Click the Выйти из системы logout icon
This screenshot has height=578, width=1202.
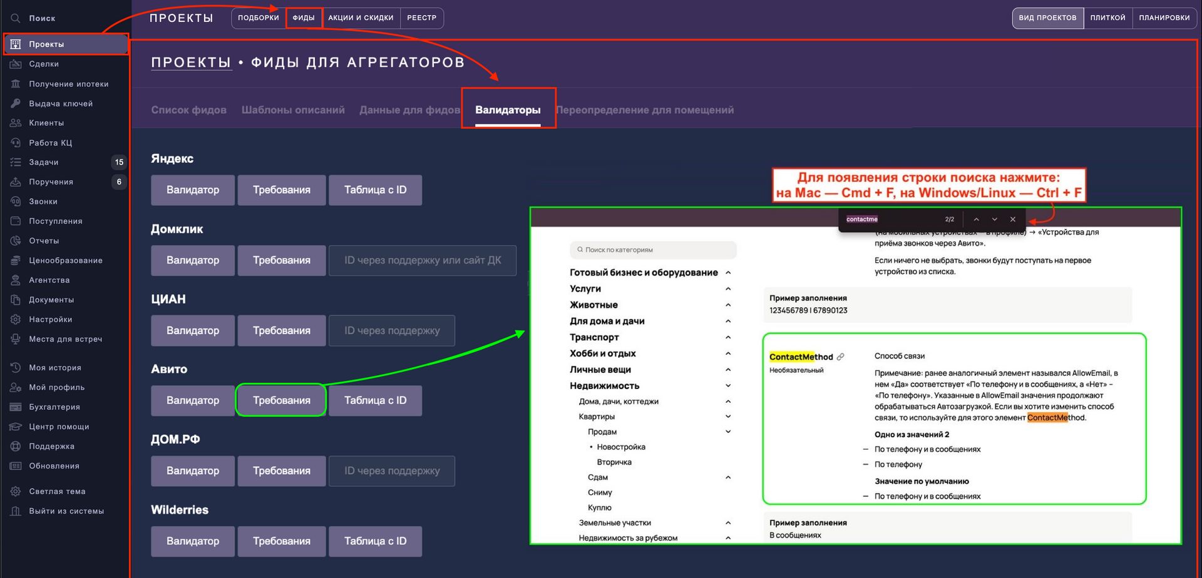(x=16, y=511)
